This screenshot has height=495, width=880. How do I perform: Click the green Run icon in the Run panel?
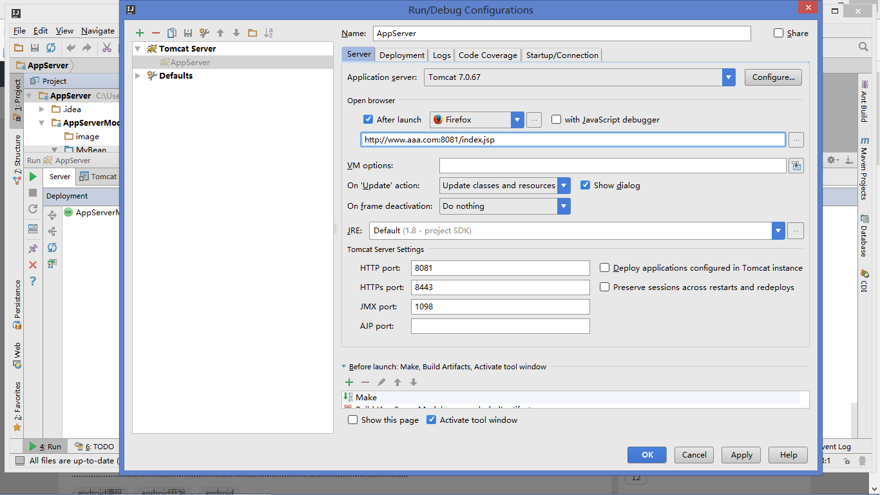(x=33, y=177)
